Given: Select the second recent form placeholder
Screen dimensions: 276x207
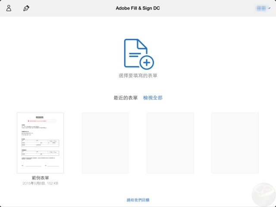Looking at the screenshot, I should point(105,143).
